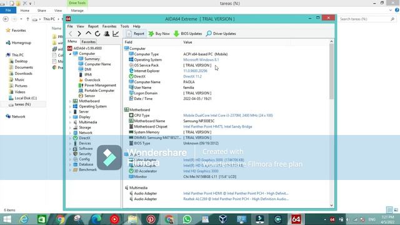Switch to the Menu tab in sidebar
The image size is (400, 225).
tap(72, 41)
